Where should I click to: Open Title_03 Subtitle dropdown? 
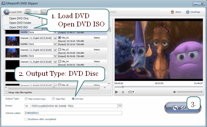[x=55, y=56]
